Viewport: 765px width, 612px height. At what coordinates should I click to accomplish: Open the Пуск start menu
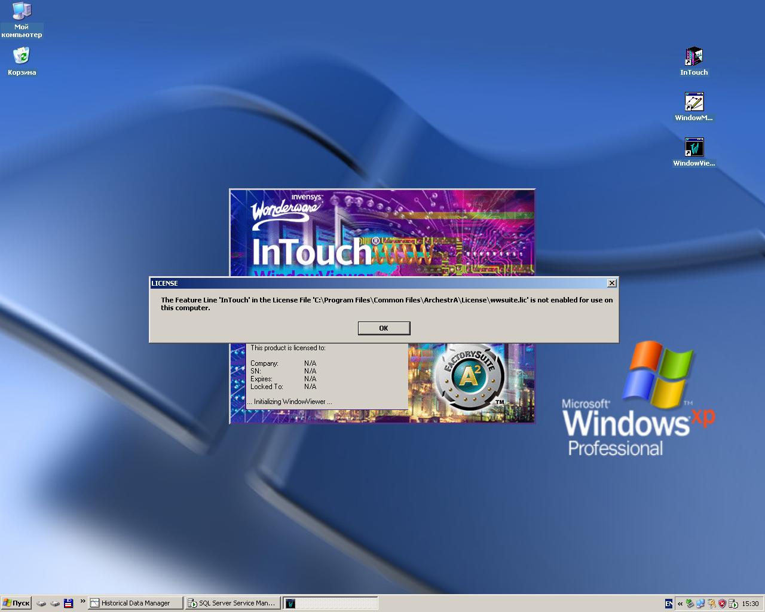coord(16,603)
